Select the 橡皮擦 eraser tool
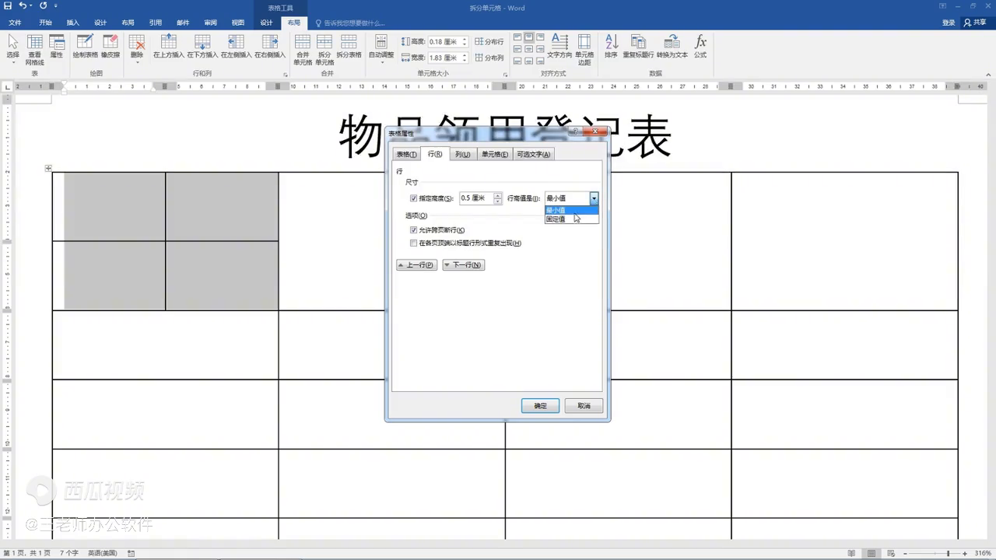The height and width of the screenshot is (560, 996). (x=110, y=47)
